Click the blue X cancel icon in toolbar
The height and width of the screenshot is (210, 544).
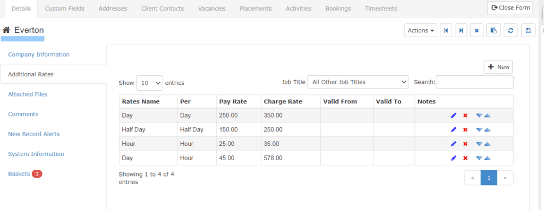[x=477, y=31]
